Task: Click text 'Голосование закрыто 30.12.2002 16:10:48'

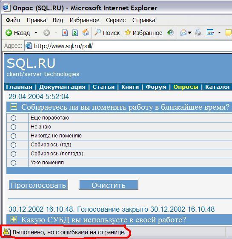Action: tap(146, 209)
